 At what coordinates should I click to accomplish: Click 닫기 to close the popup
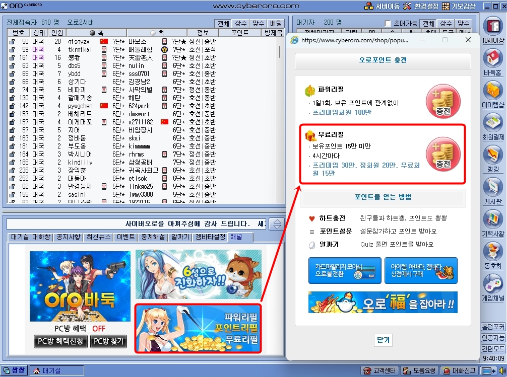coord(383,340)
